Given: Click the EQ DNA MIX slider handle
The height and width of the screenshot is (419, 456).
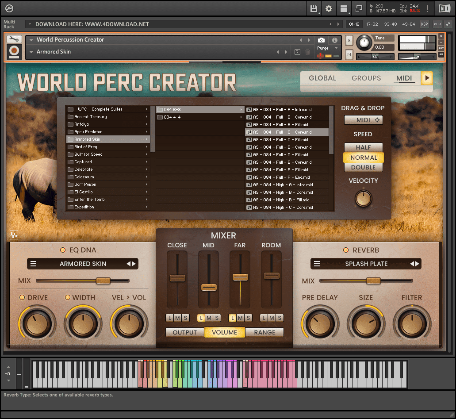Looking at the screenshot, I should 103,281.
